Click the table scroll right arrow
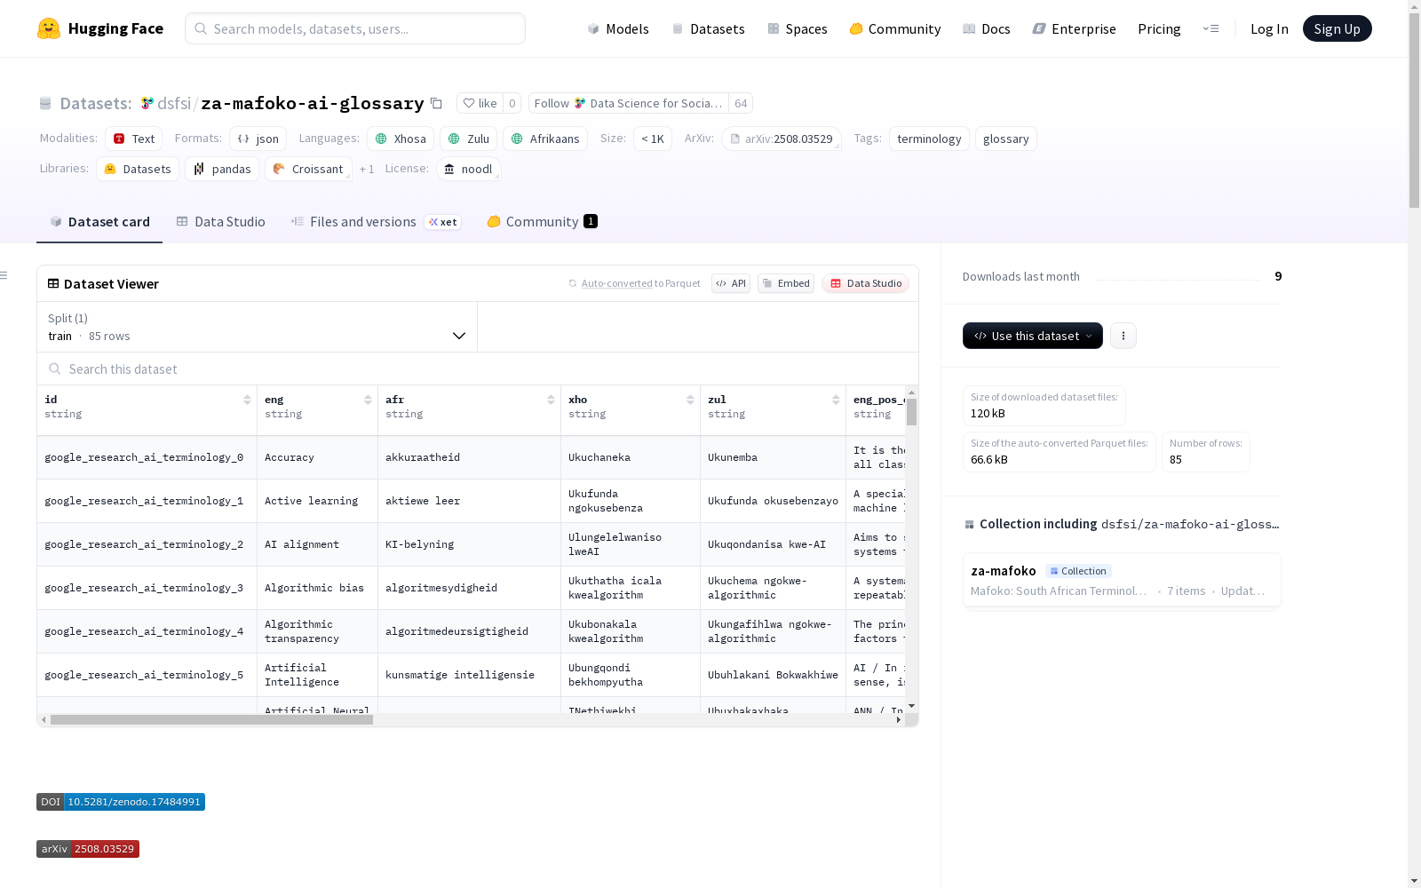The image size is (1421, 888). 899,720
